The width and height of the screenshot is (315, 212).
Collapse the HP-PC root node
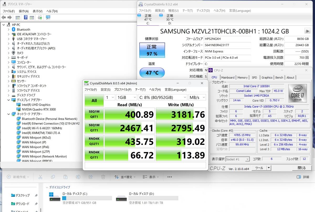(x=4, y=25)
